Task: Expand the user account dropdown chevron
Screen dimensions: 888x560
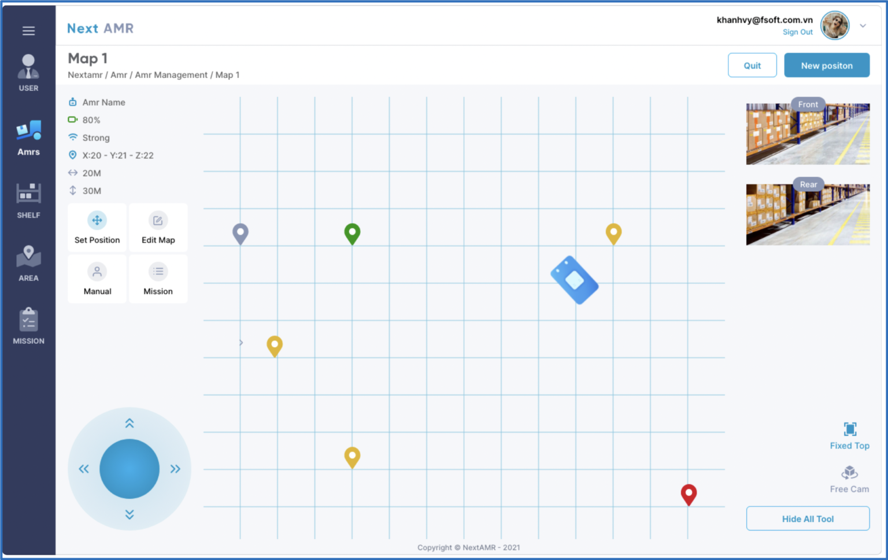Action: (863, 26)
